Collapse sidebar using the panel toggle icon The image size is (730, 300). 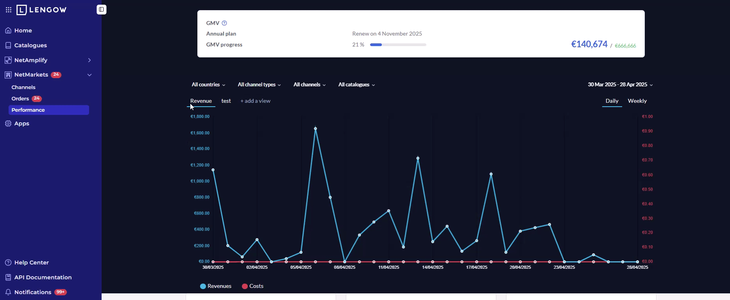click(x=101, y=9)
